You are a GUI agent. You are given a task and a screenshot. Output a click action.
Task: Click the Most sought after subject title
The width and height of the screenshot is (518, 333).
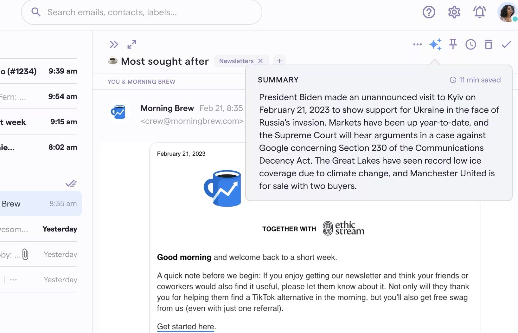point(165,61)
